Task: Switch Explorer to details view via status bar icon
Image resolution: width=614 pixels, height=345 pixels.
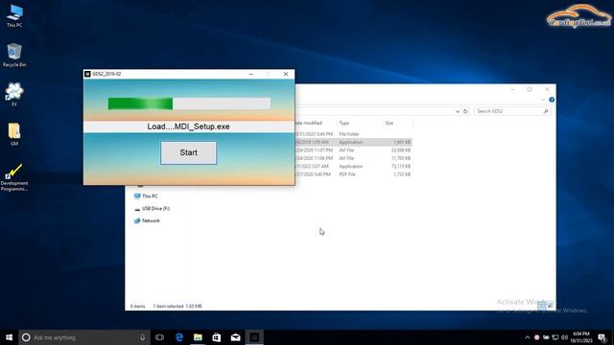Action: click(x=541, y=306)
